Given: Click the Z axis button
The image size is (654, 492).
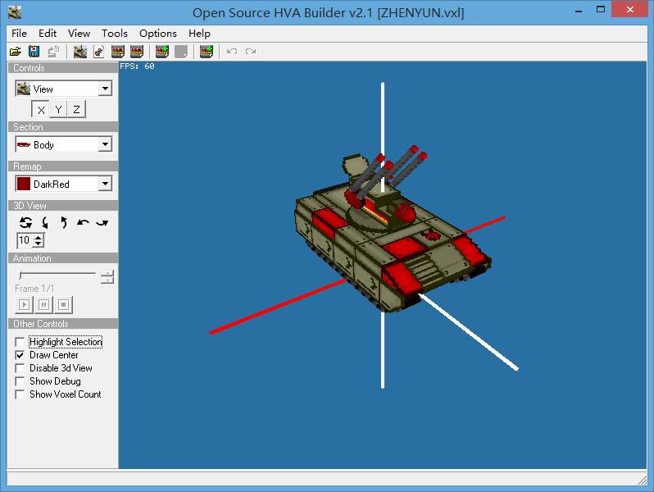Looking at the screenshot, I should pyautogui.click(x=76, y=110).
